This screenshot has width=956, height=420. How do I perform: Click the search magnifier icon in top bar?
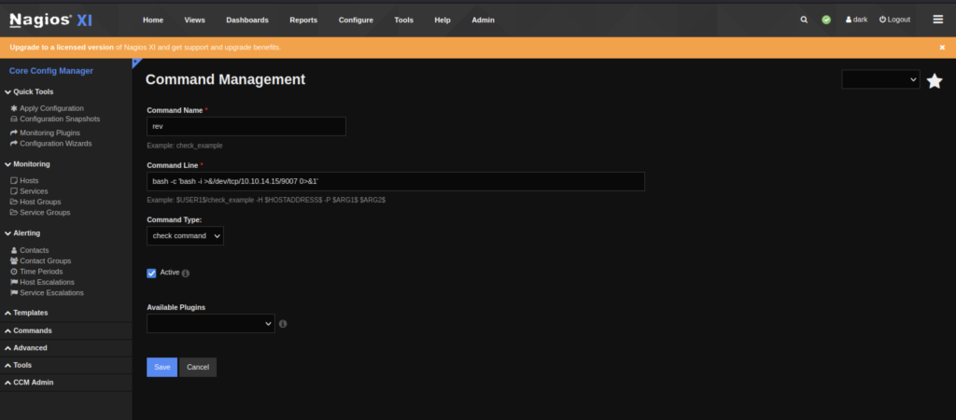click(x=805, y=20)
